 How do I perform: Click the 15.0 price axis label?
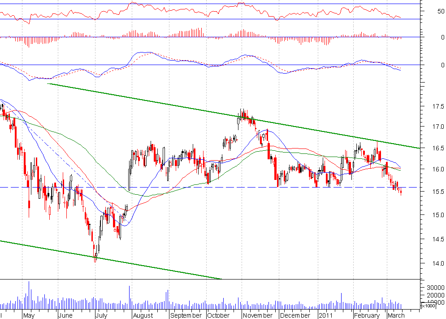(x=438, y=215)
